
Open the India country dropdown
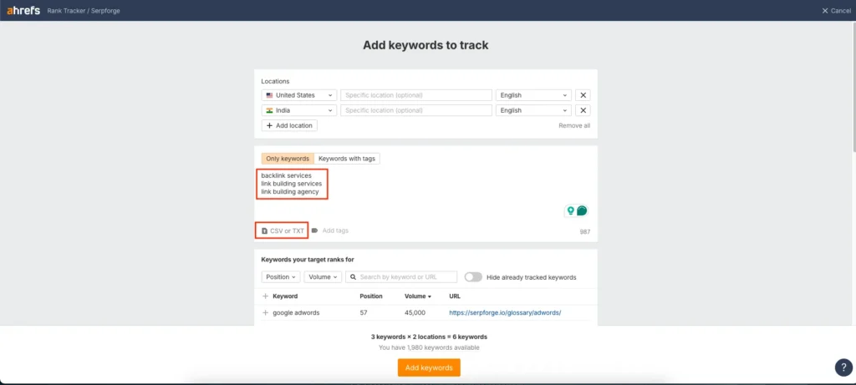(299, 110)
